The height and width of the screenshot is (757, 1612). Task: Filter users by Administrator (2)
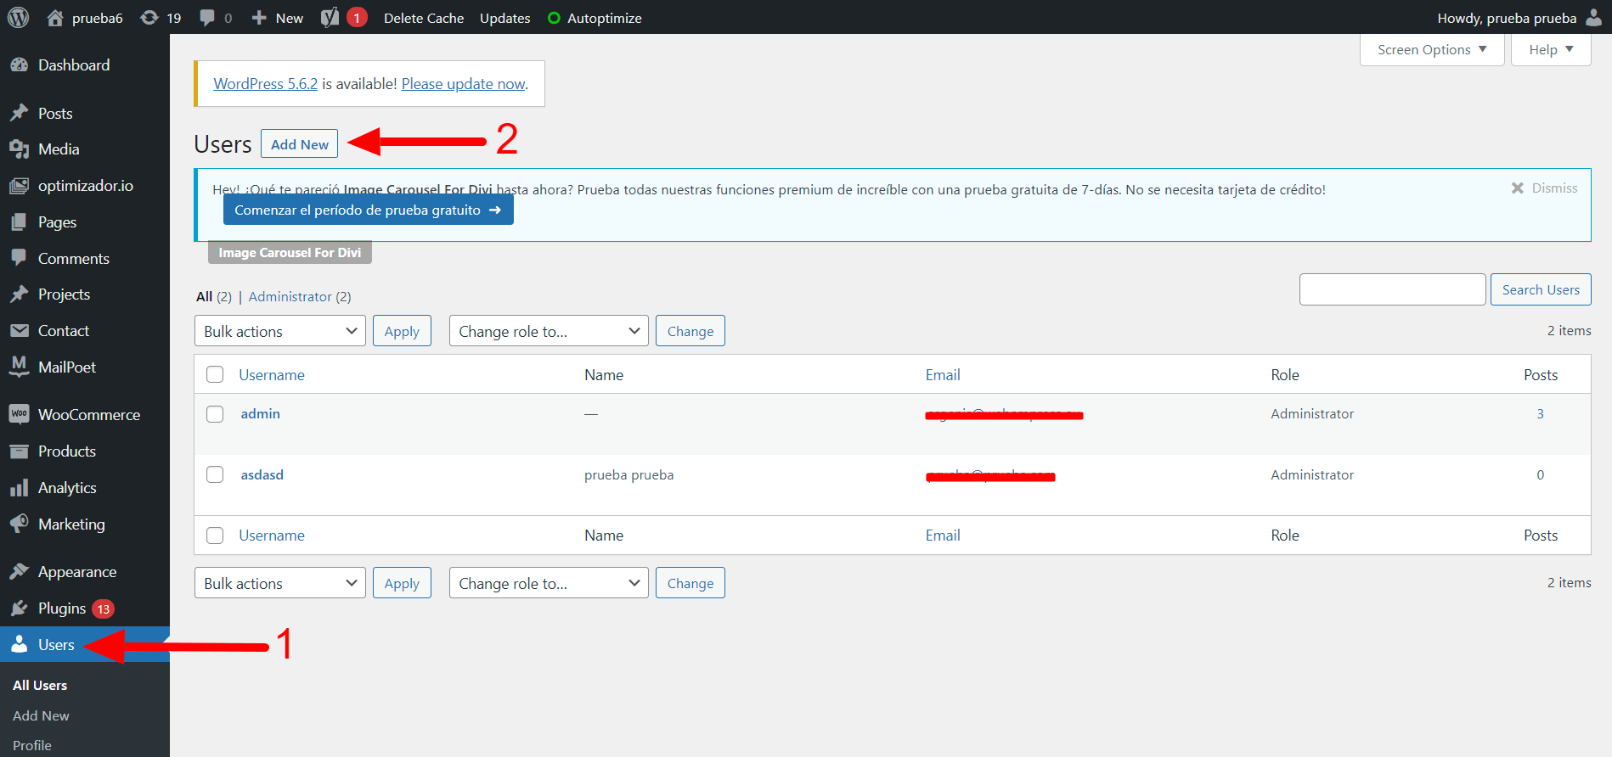(x=300, y=297)
